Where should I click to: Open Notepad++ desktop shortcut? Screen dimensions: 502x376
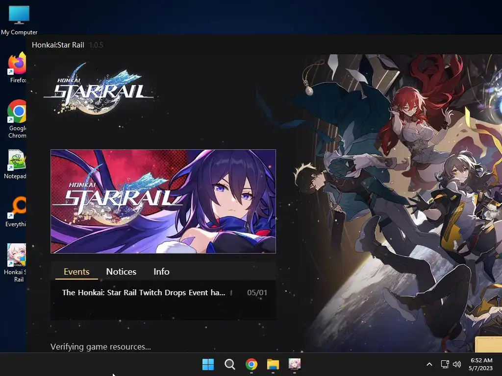[16, 164]
